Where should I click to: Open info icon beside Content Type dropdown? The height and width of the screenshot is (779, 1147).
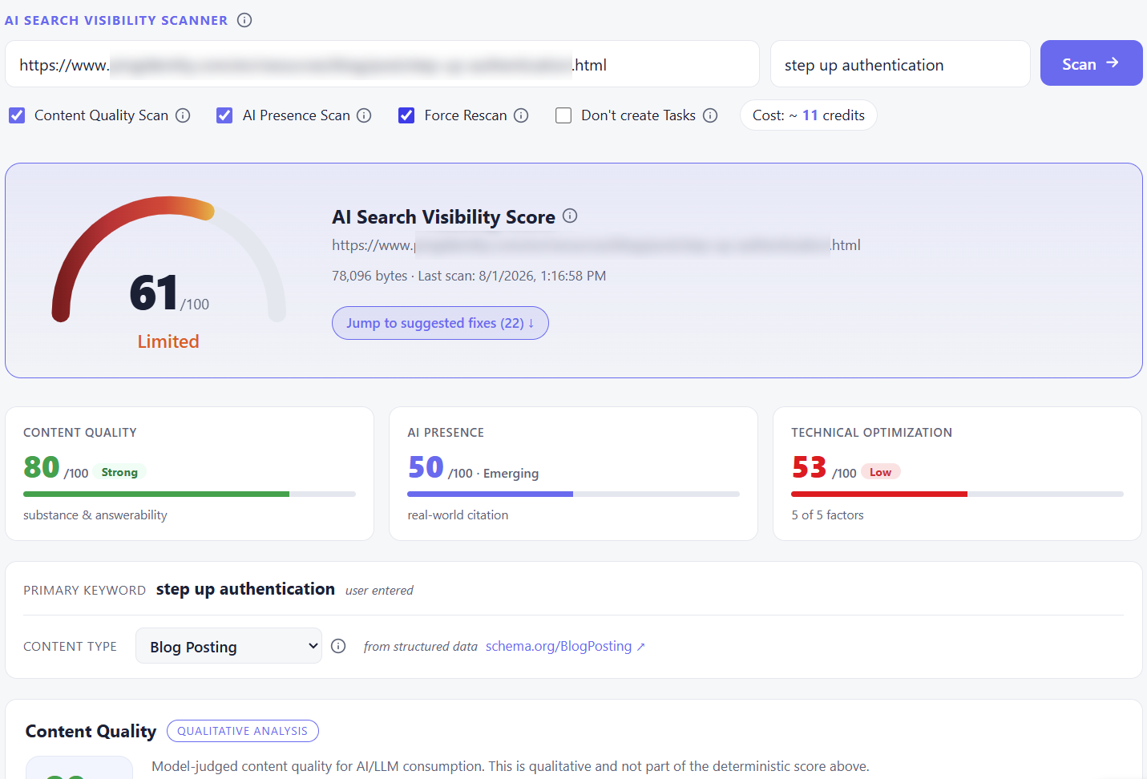(x=338, y=646)
